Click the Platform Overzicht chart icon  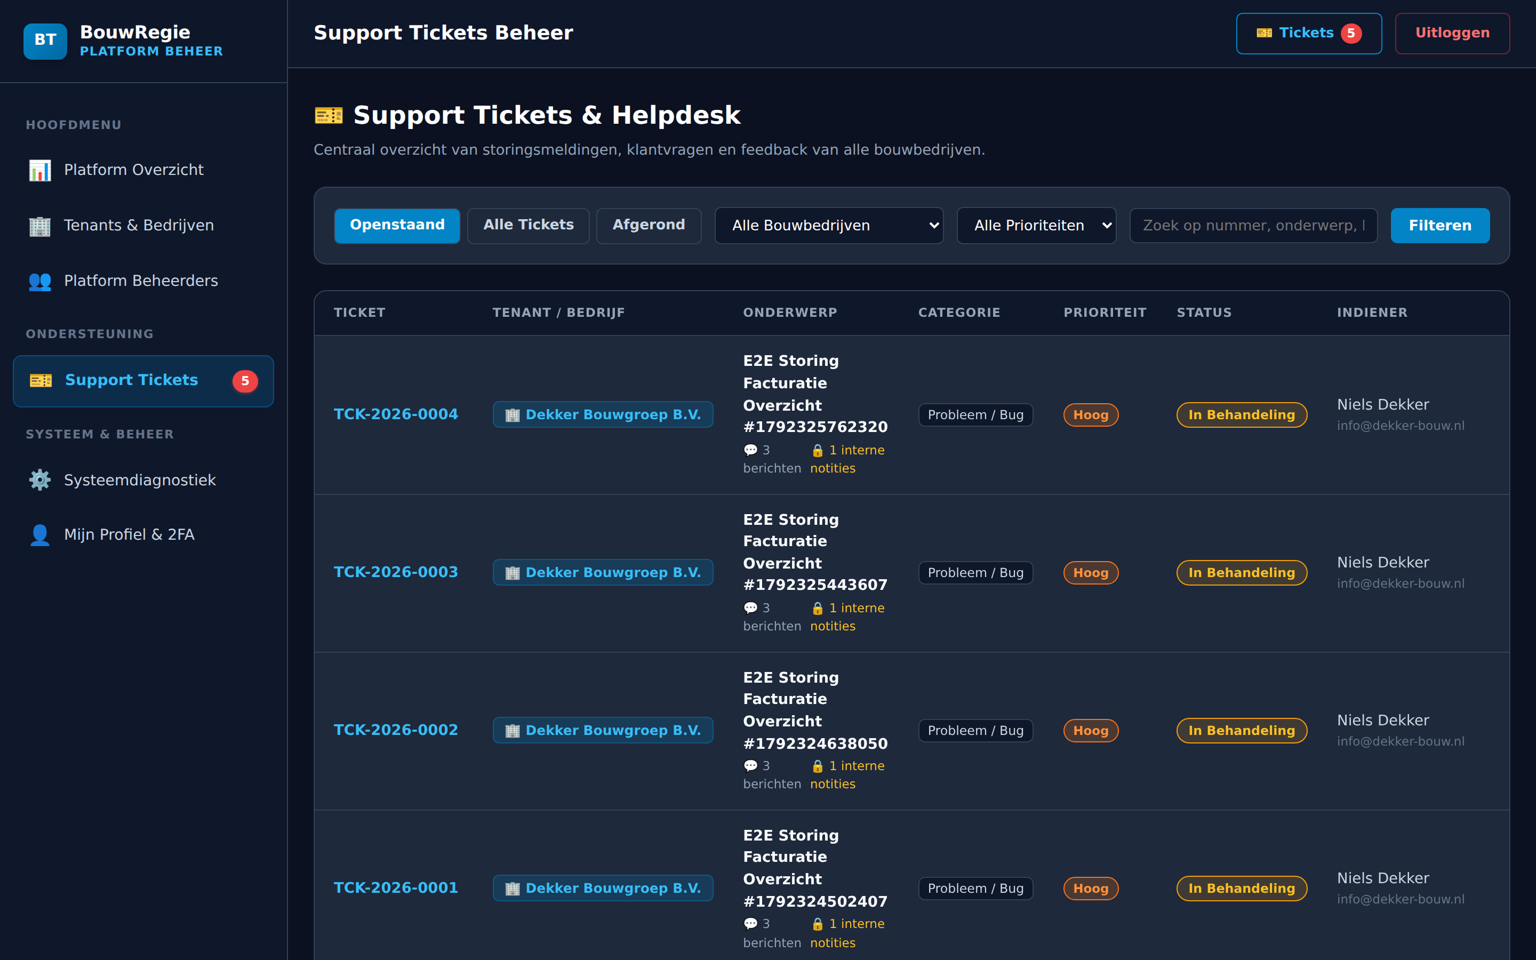(40, 170)
